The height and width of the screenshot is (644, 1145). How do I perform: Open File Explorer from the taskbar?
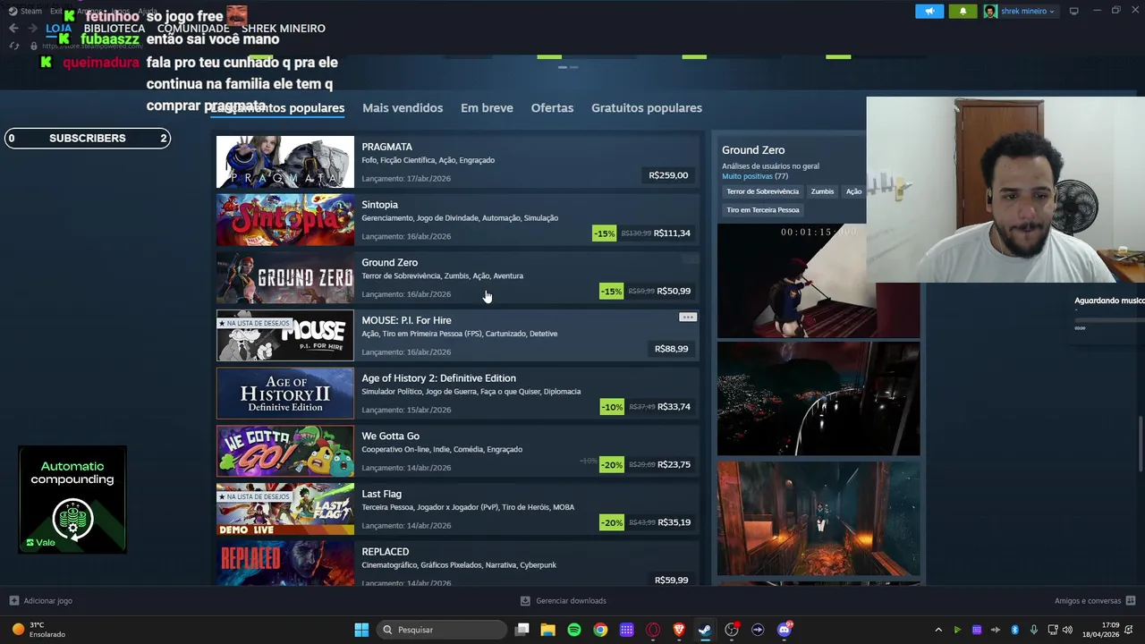(x=548, y=630)
